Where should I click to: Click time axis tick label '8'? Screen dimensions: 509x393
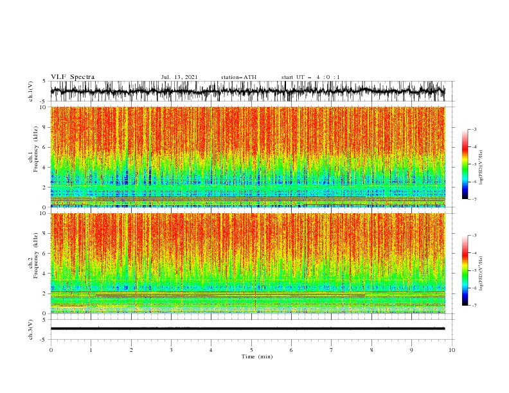click(371, 350)
